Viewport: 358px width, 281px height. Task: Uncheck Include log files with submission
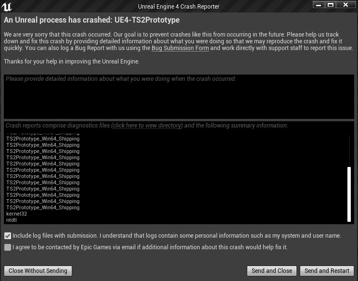pyautogui.click(x=8, y=236)
